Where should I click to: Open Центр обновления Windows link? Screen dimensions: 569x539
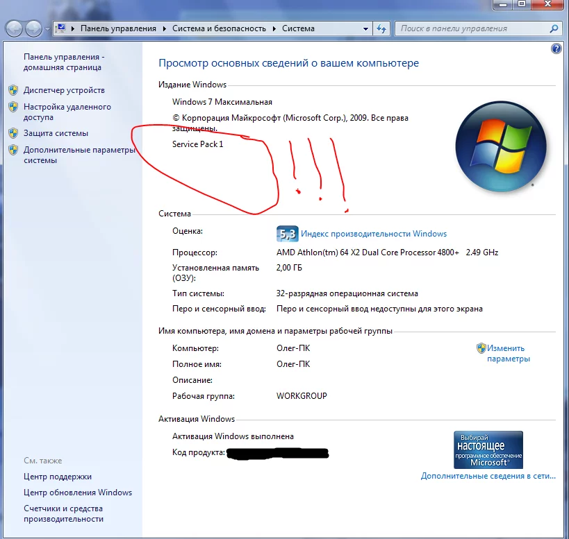[78, 493]
